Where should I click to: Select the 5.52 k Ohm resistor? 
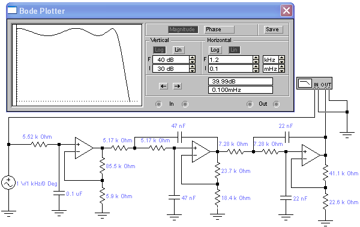[x=39, y=144]
